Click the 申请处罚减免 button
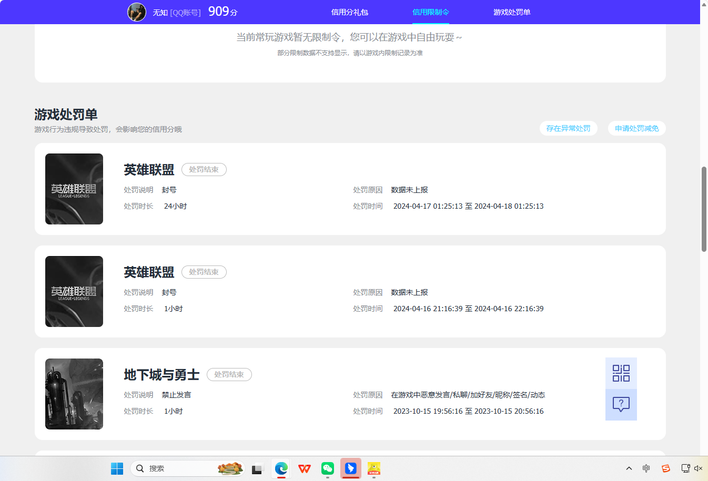The height and width of the screenshot is (481, 708). click(x=637, y=128)
